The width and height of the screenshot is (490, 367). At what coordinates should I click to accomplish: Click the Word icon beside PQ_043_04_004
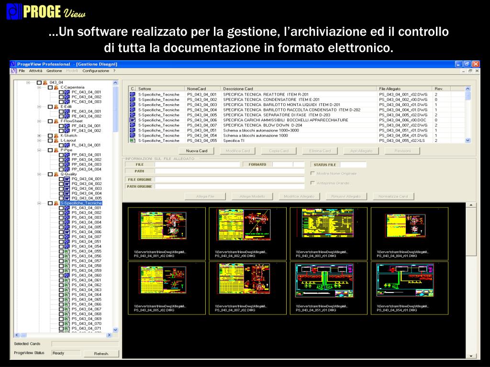tap(67, 194)
